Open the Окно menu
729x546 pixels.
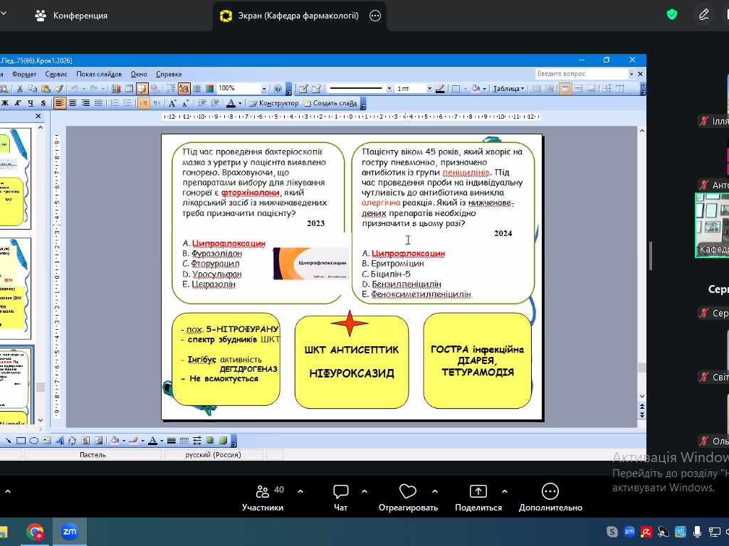tap(139, 74)
